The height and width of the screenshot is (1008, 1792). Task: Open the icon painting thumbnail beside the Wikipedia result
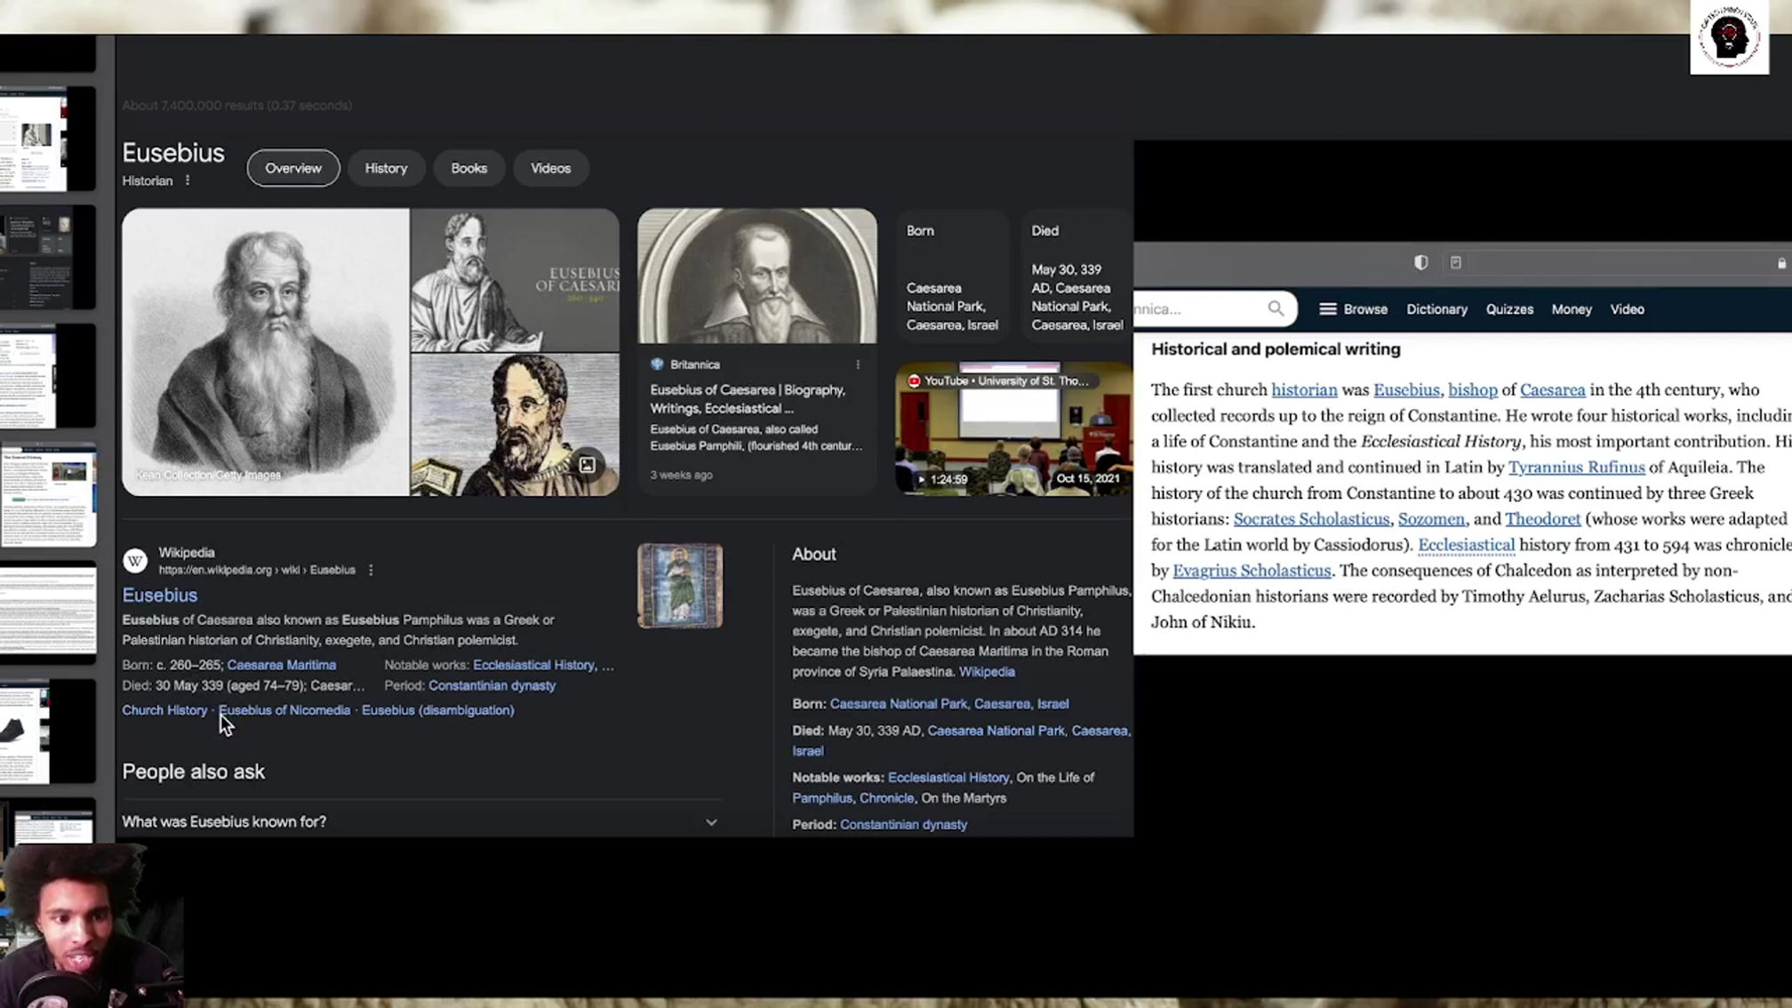click(x=680, y=586)
